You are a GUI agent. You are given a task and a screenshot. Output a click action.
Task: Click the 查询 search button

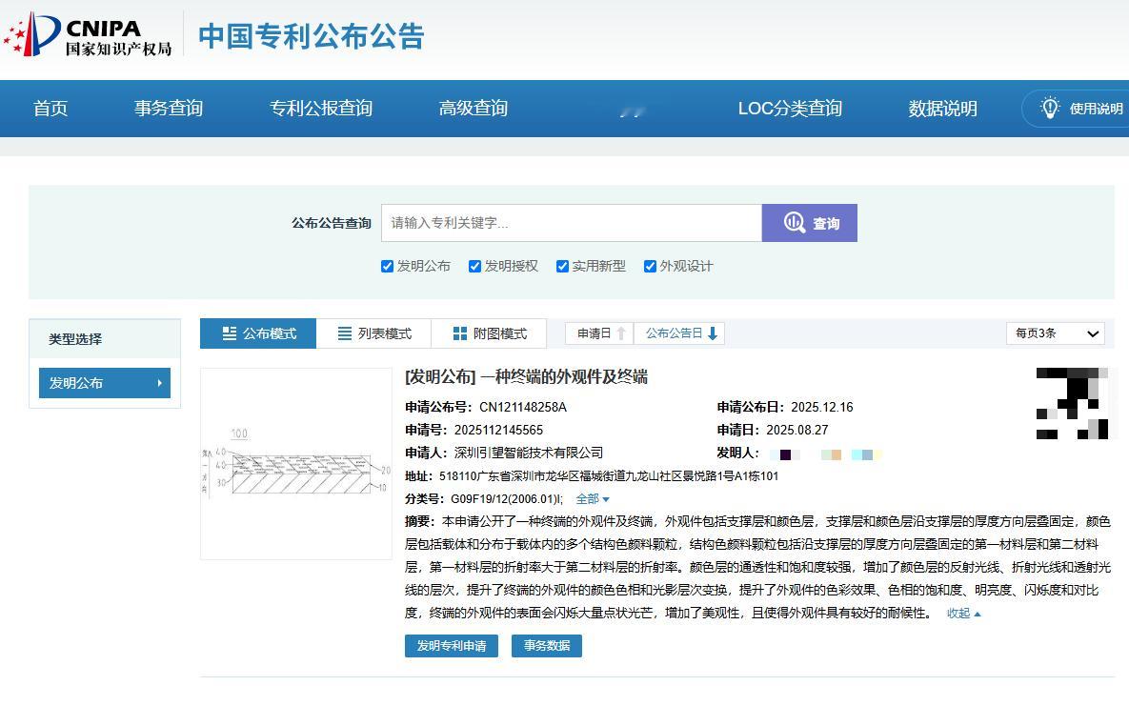(809, 223)
